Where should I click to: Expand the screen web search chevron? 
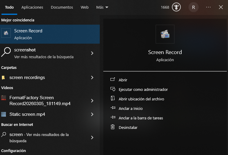92,137
